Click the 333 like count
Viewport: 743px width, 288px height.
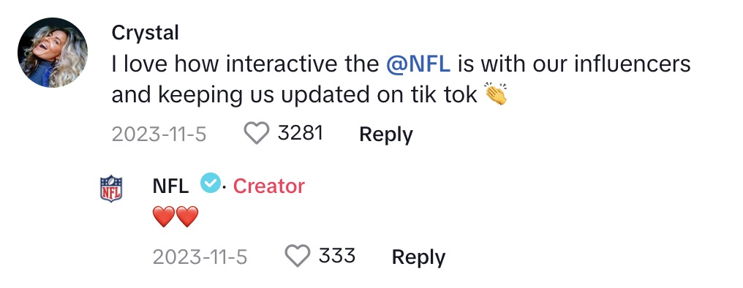click(x=337, y=256)
